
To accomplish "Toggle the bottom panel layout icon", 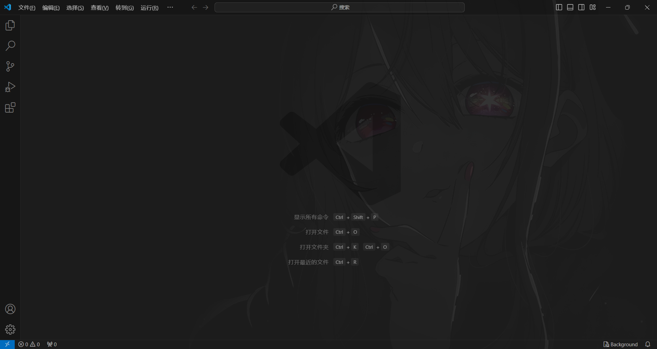I will tap(570, 7).
